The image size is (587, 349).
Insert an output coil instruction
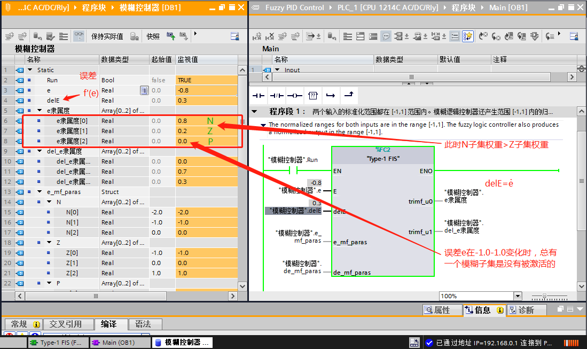click(295, 96)
